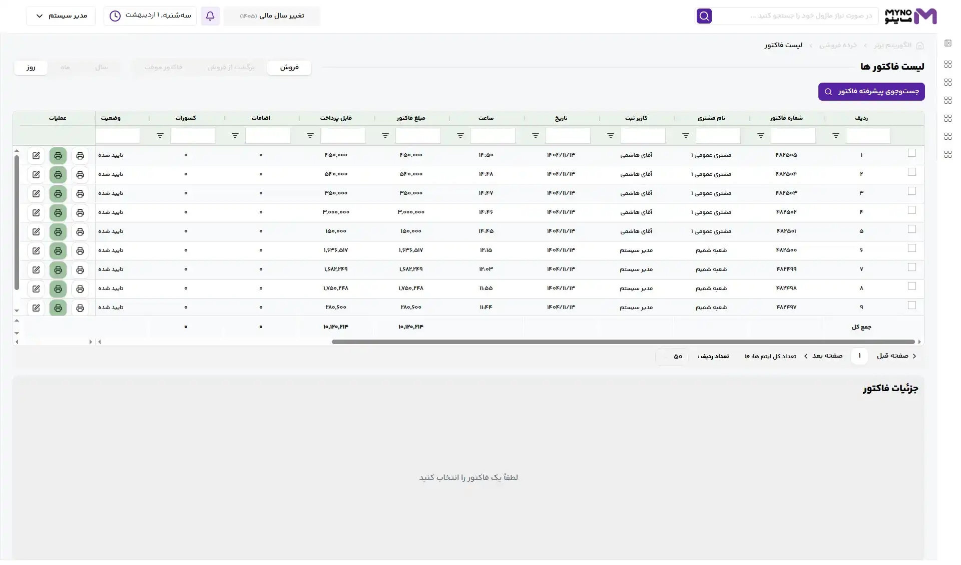Click amount cell 3,000,000 under مبلغ فاکتور

(x=411, y=212)
